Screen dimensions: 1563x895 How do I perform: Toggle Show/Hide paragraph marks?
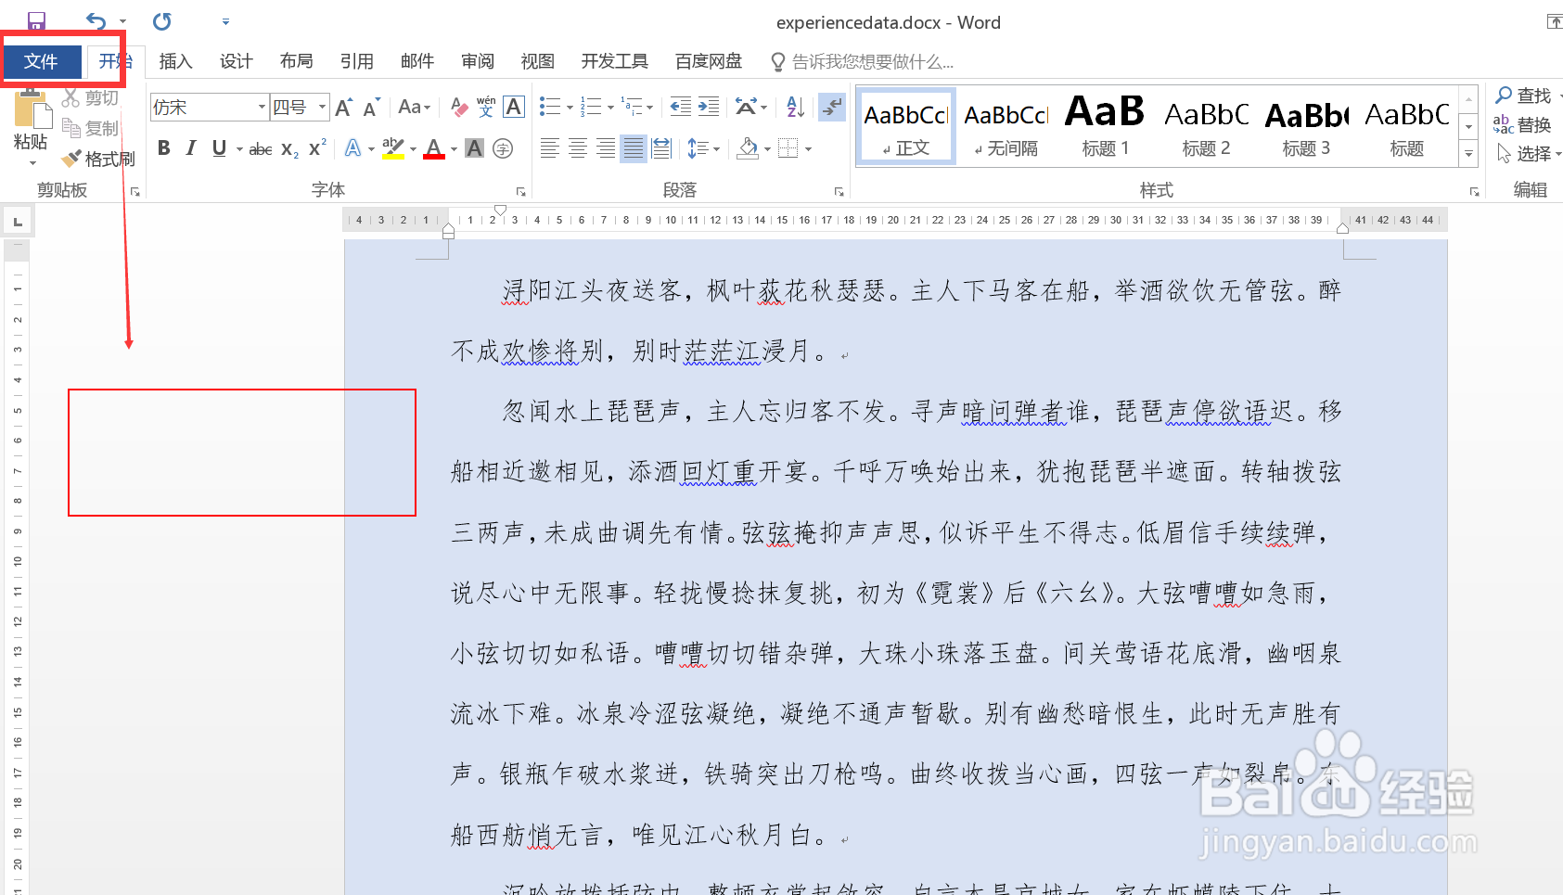click(832, 108)
